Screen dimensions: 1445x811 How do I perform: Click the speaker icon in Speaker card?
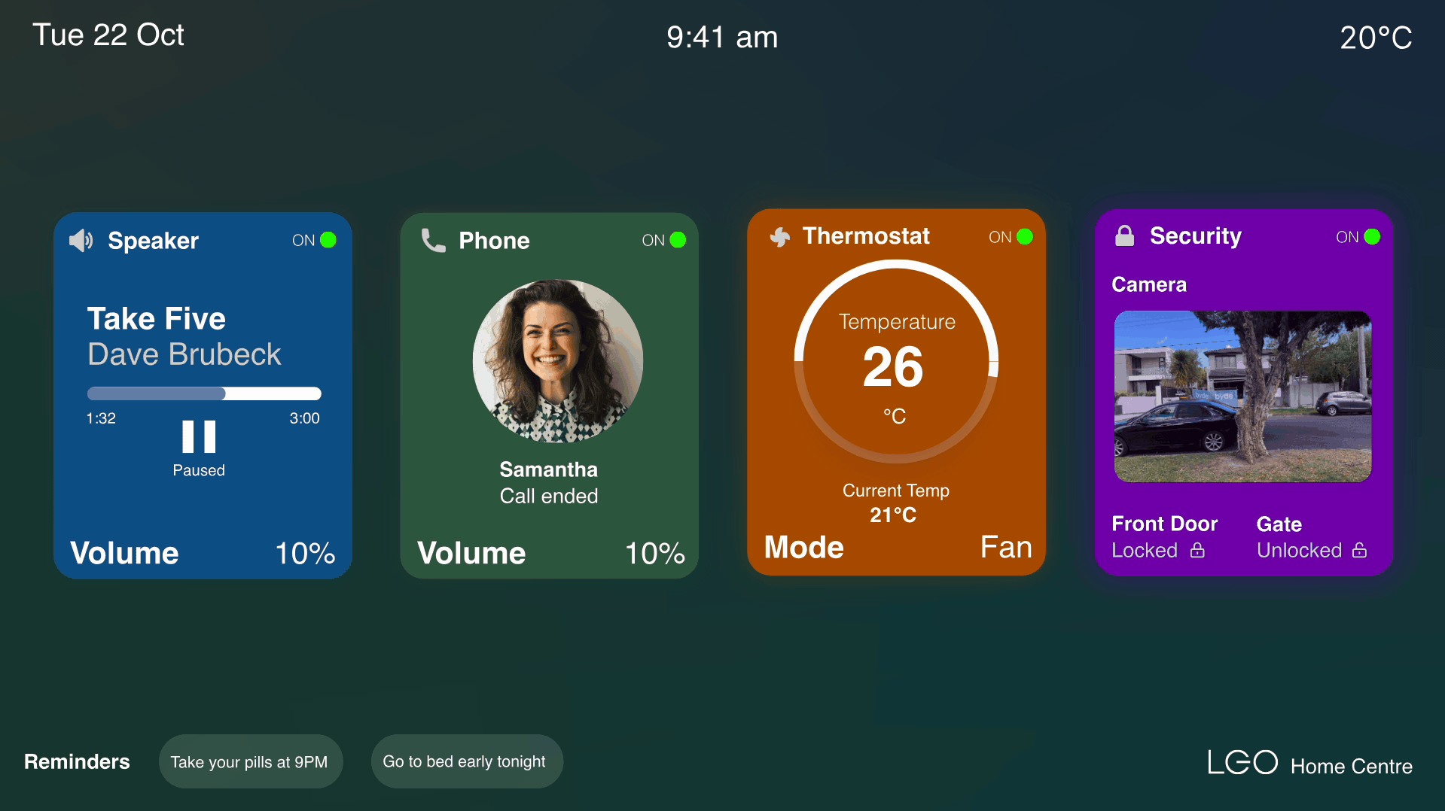tap(81, 241)
